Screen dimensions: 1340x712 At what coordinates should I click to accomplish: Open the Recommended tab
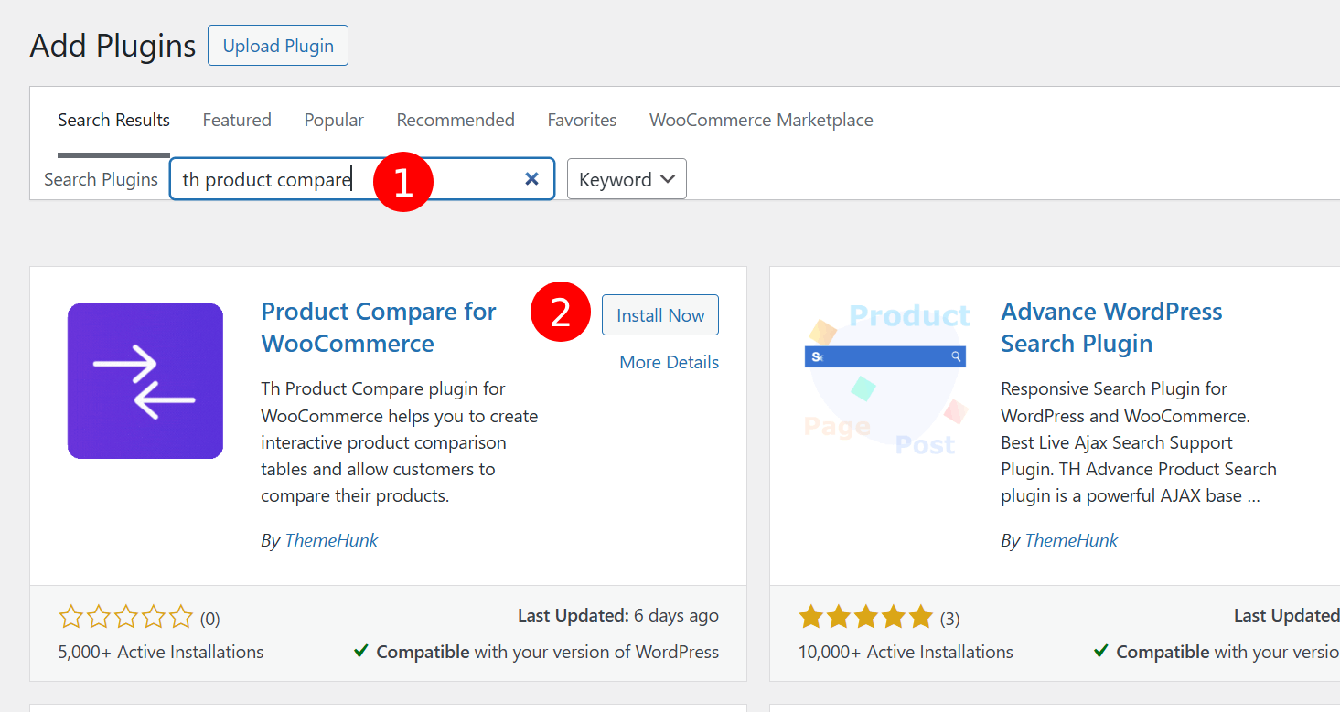456,120
